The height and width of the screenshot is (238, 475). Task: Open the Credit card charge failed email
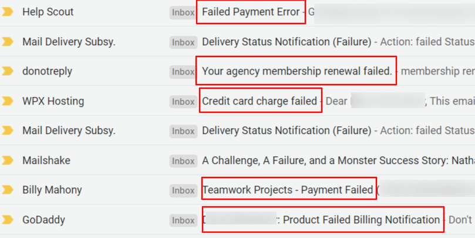tap(260, 101)
